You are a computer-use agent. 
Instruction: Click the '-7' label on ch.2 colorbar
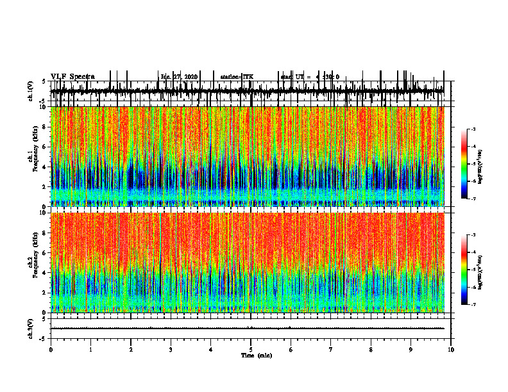(x=473, y=304)
